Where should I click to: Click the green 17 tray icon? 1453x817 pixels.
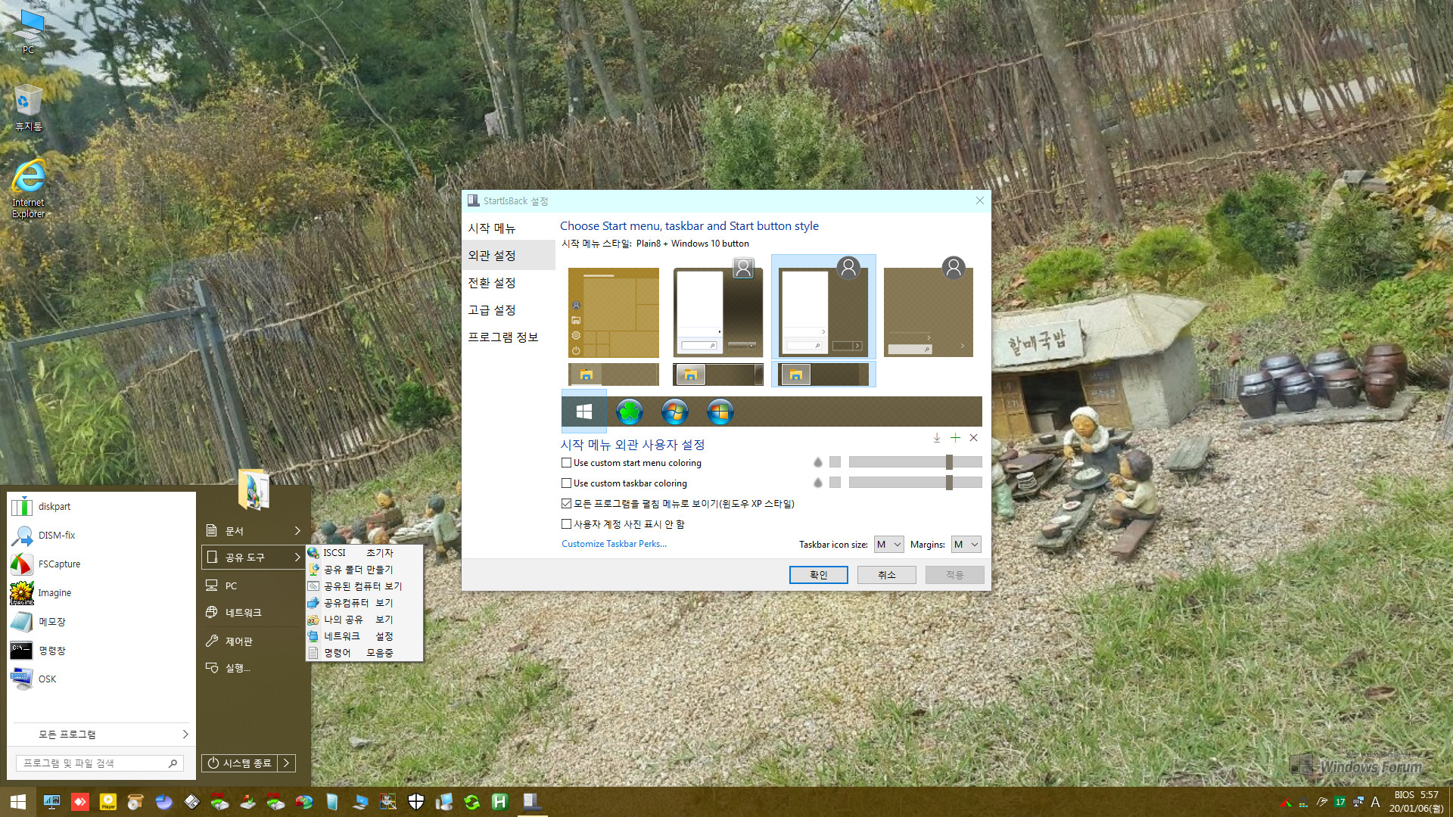(1340, 802)
